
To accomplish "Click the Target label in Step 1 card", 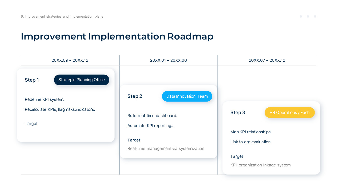I will coord(31,124).
